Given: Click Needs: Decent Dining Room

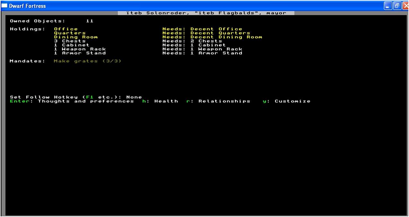Looking at the screenshot, I should [x=212, y=37].
